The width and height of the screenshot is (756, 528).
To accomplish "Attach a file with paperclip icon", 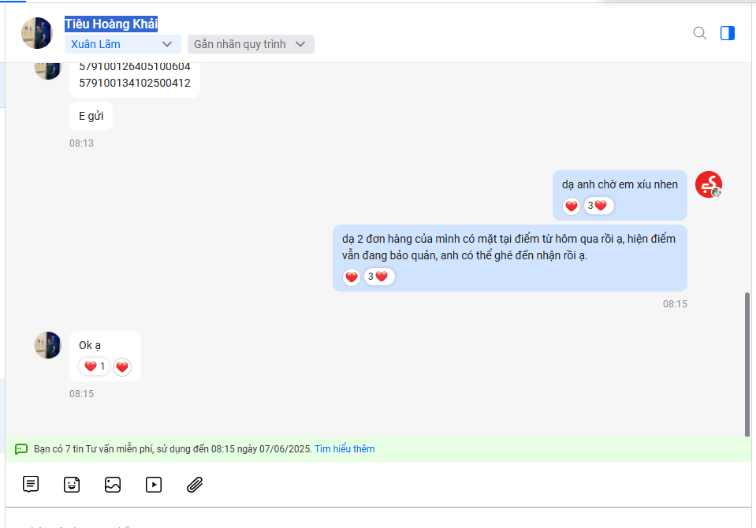I will tap(195, 484).
